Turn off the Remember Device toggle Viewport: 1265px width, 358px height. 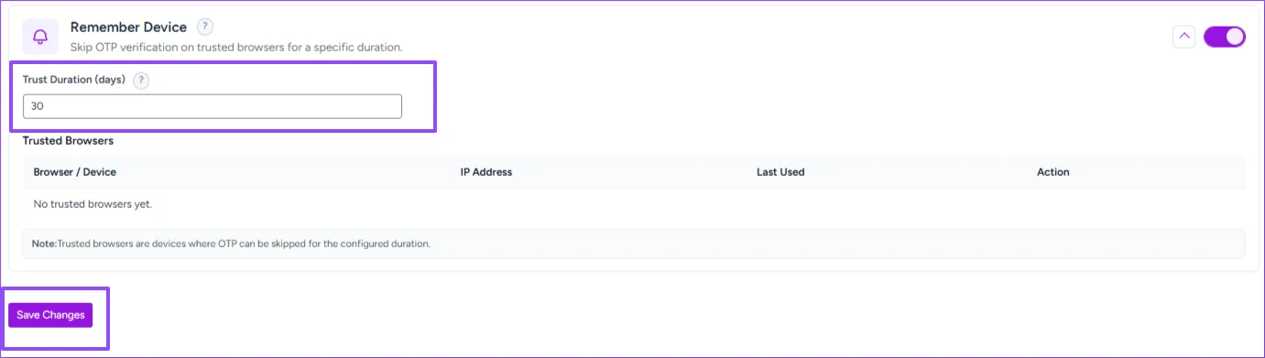click(x=1224, y=37)
